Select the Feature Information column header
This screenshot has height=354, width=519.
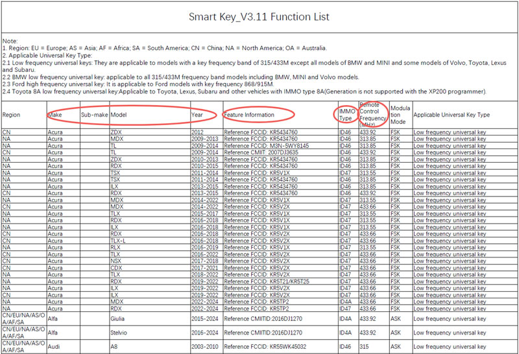249,115
